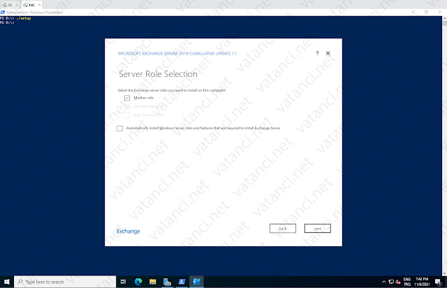Launch Microsoft Edge from taskbar
This screenshot has width=447, height=288.
click(x=138, y=282)
